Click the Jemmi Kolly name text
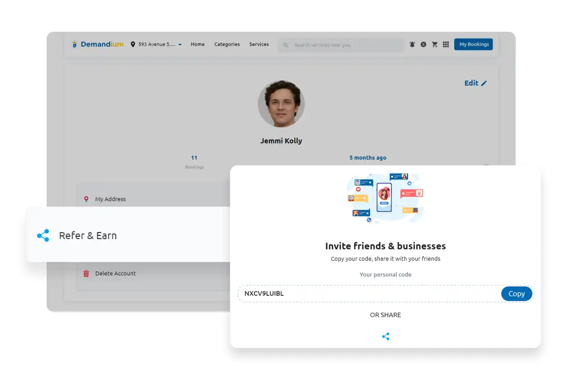 (281, 141)
